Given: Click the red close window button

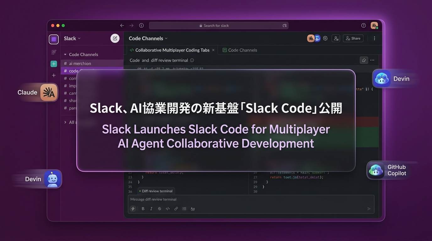Looking at the screenshot, I should coord(52,25).
